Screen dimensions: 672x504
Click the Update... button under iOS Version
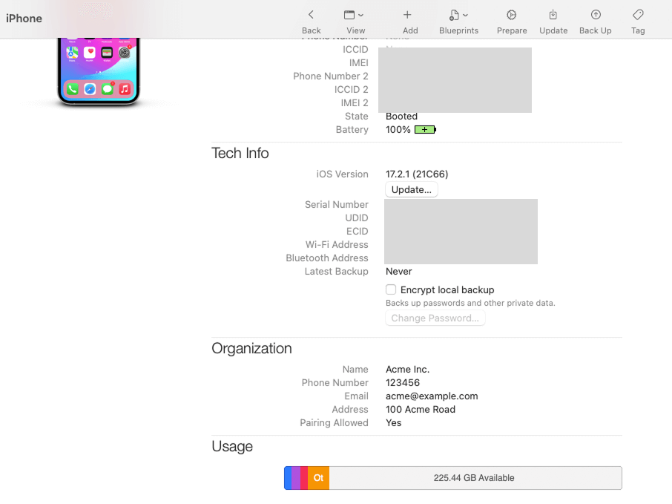click(412, 189)
